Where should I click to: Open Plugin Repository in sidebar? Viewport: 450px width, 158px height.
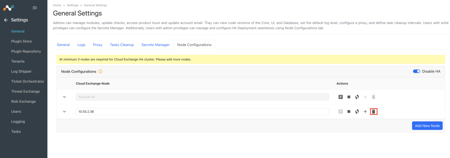[26, 52]
